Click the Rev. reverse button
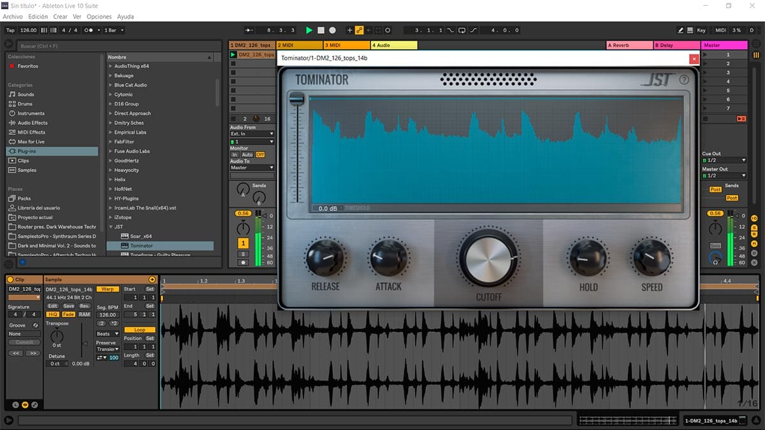Image resolution: width=765 pixels, height=430 pixels. 84,306
